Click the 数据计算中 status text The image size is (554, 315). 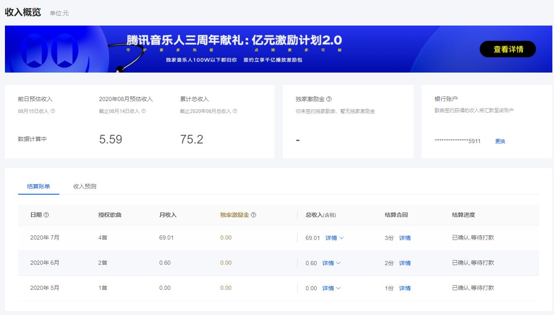[33, 139]
